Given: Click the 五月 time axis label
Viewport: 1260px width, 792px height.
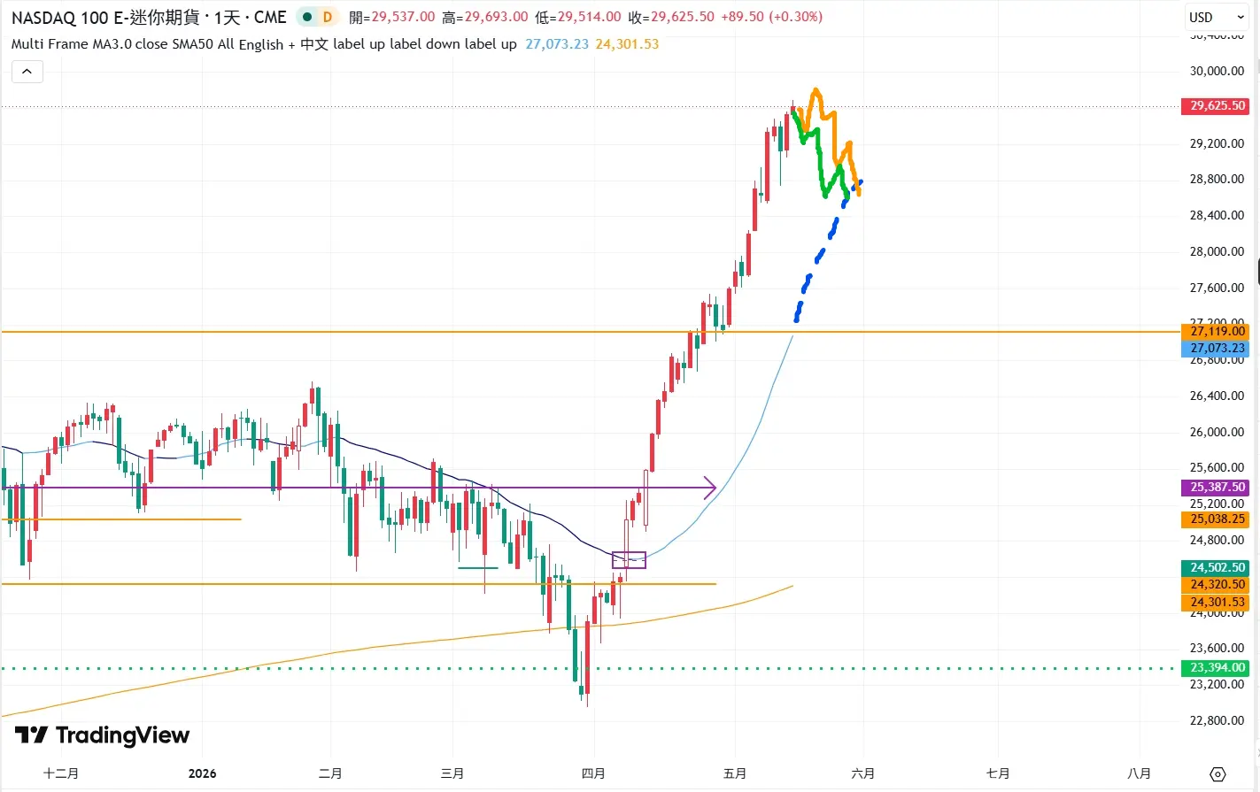Looking at the screenshot, I should pyautogui.click(x=735, y=773).
